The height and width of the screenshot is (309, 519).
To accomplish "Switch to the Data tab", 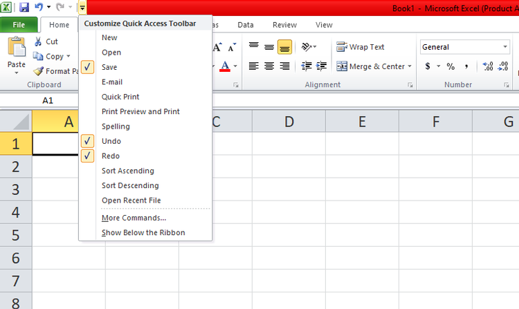I will coord(246,25).
